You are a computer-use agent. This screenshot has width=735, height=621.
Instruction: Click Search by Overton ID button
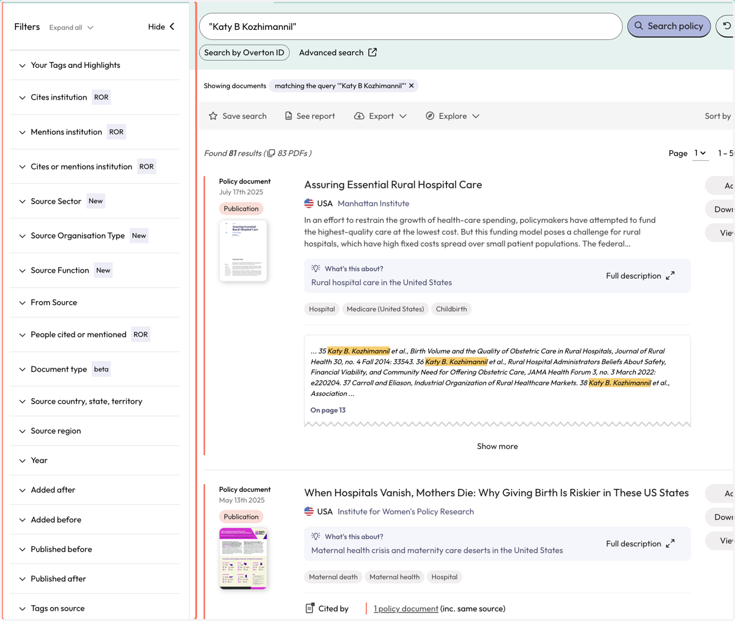(x=244, y=53)
